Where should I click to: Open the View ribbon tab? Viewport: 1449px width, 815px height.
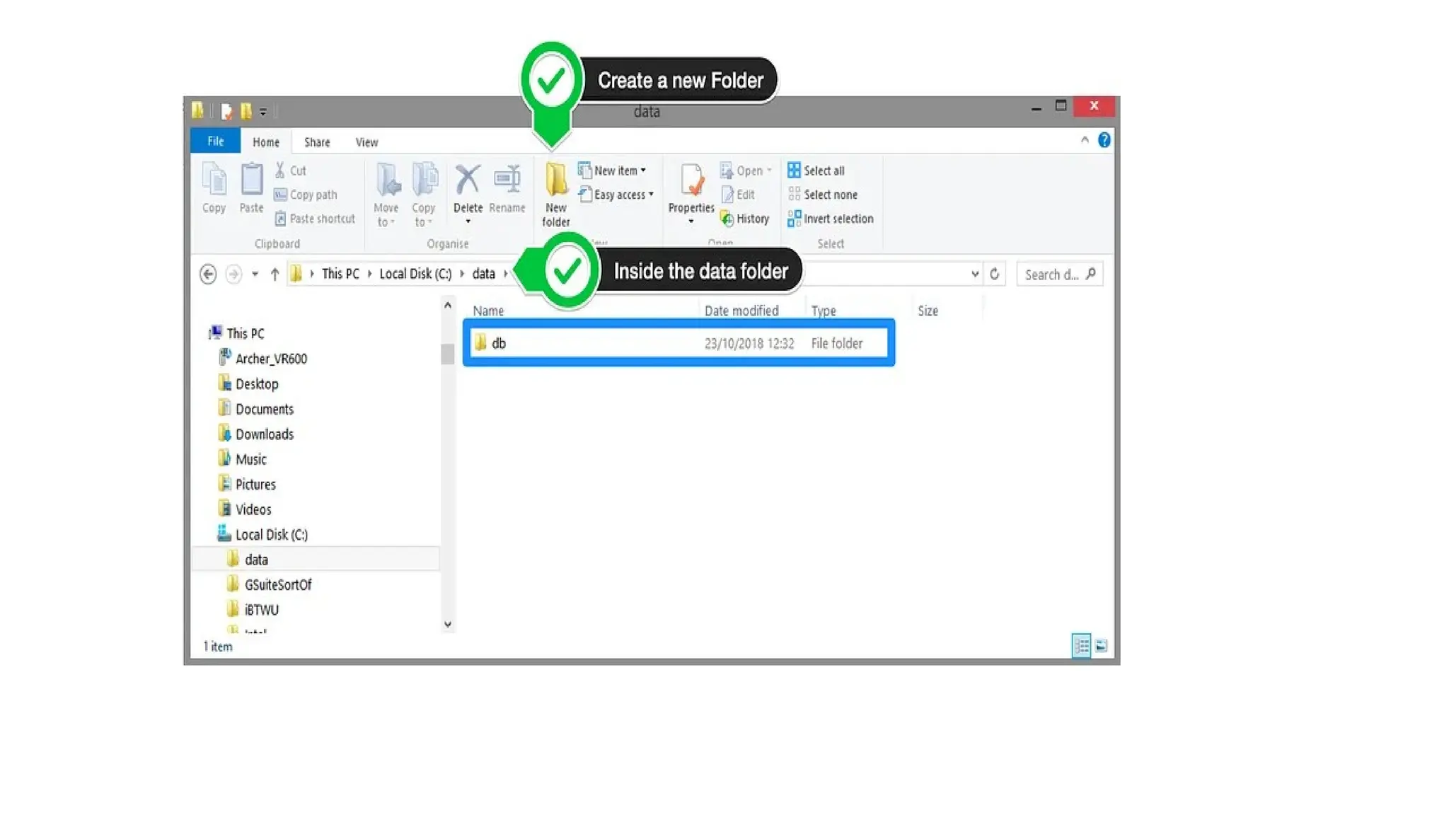(366, 142)
